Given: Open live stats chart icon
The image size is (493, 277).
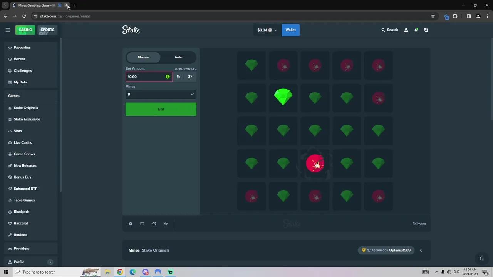Looking at the screenshot, I should pos(154,224).
